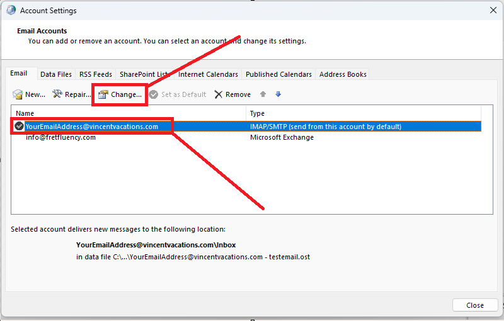Screen dimensions: 504x321
Task: Select the SharePoint Lists tab
Action: tap(145, 74)
